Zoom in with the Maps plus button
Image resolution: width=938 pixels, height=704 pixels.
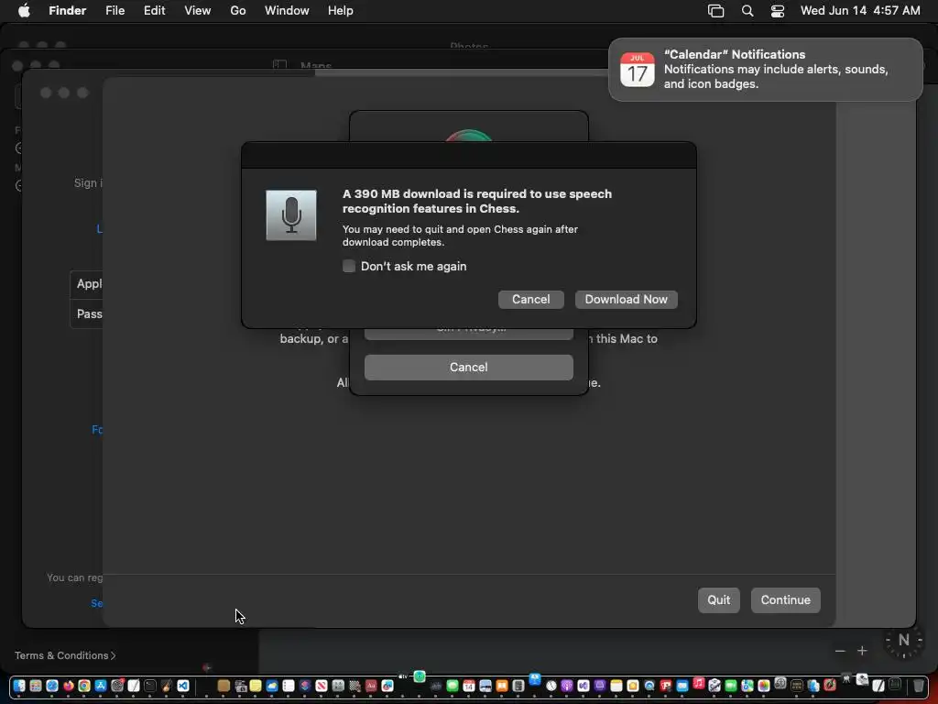(862, 651)
